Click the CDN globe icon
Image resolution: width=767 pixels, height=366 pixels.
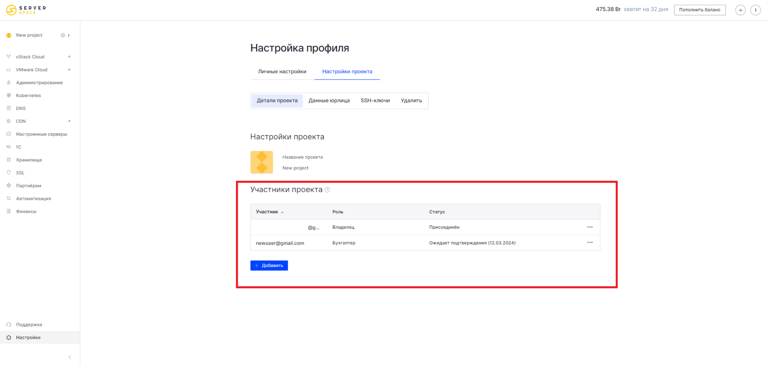tap(9, 121)
